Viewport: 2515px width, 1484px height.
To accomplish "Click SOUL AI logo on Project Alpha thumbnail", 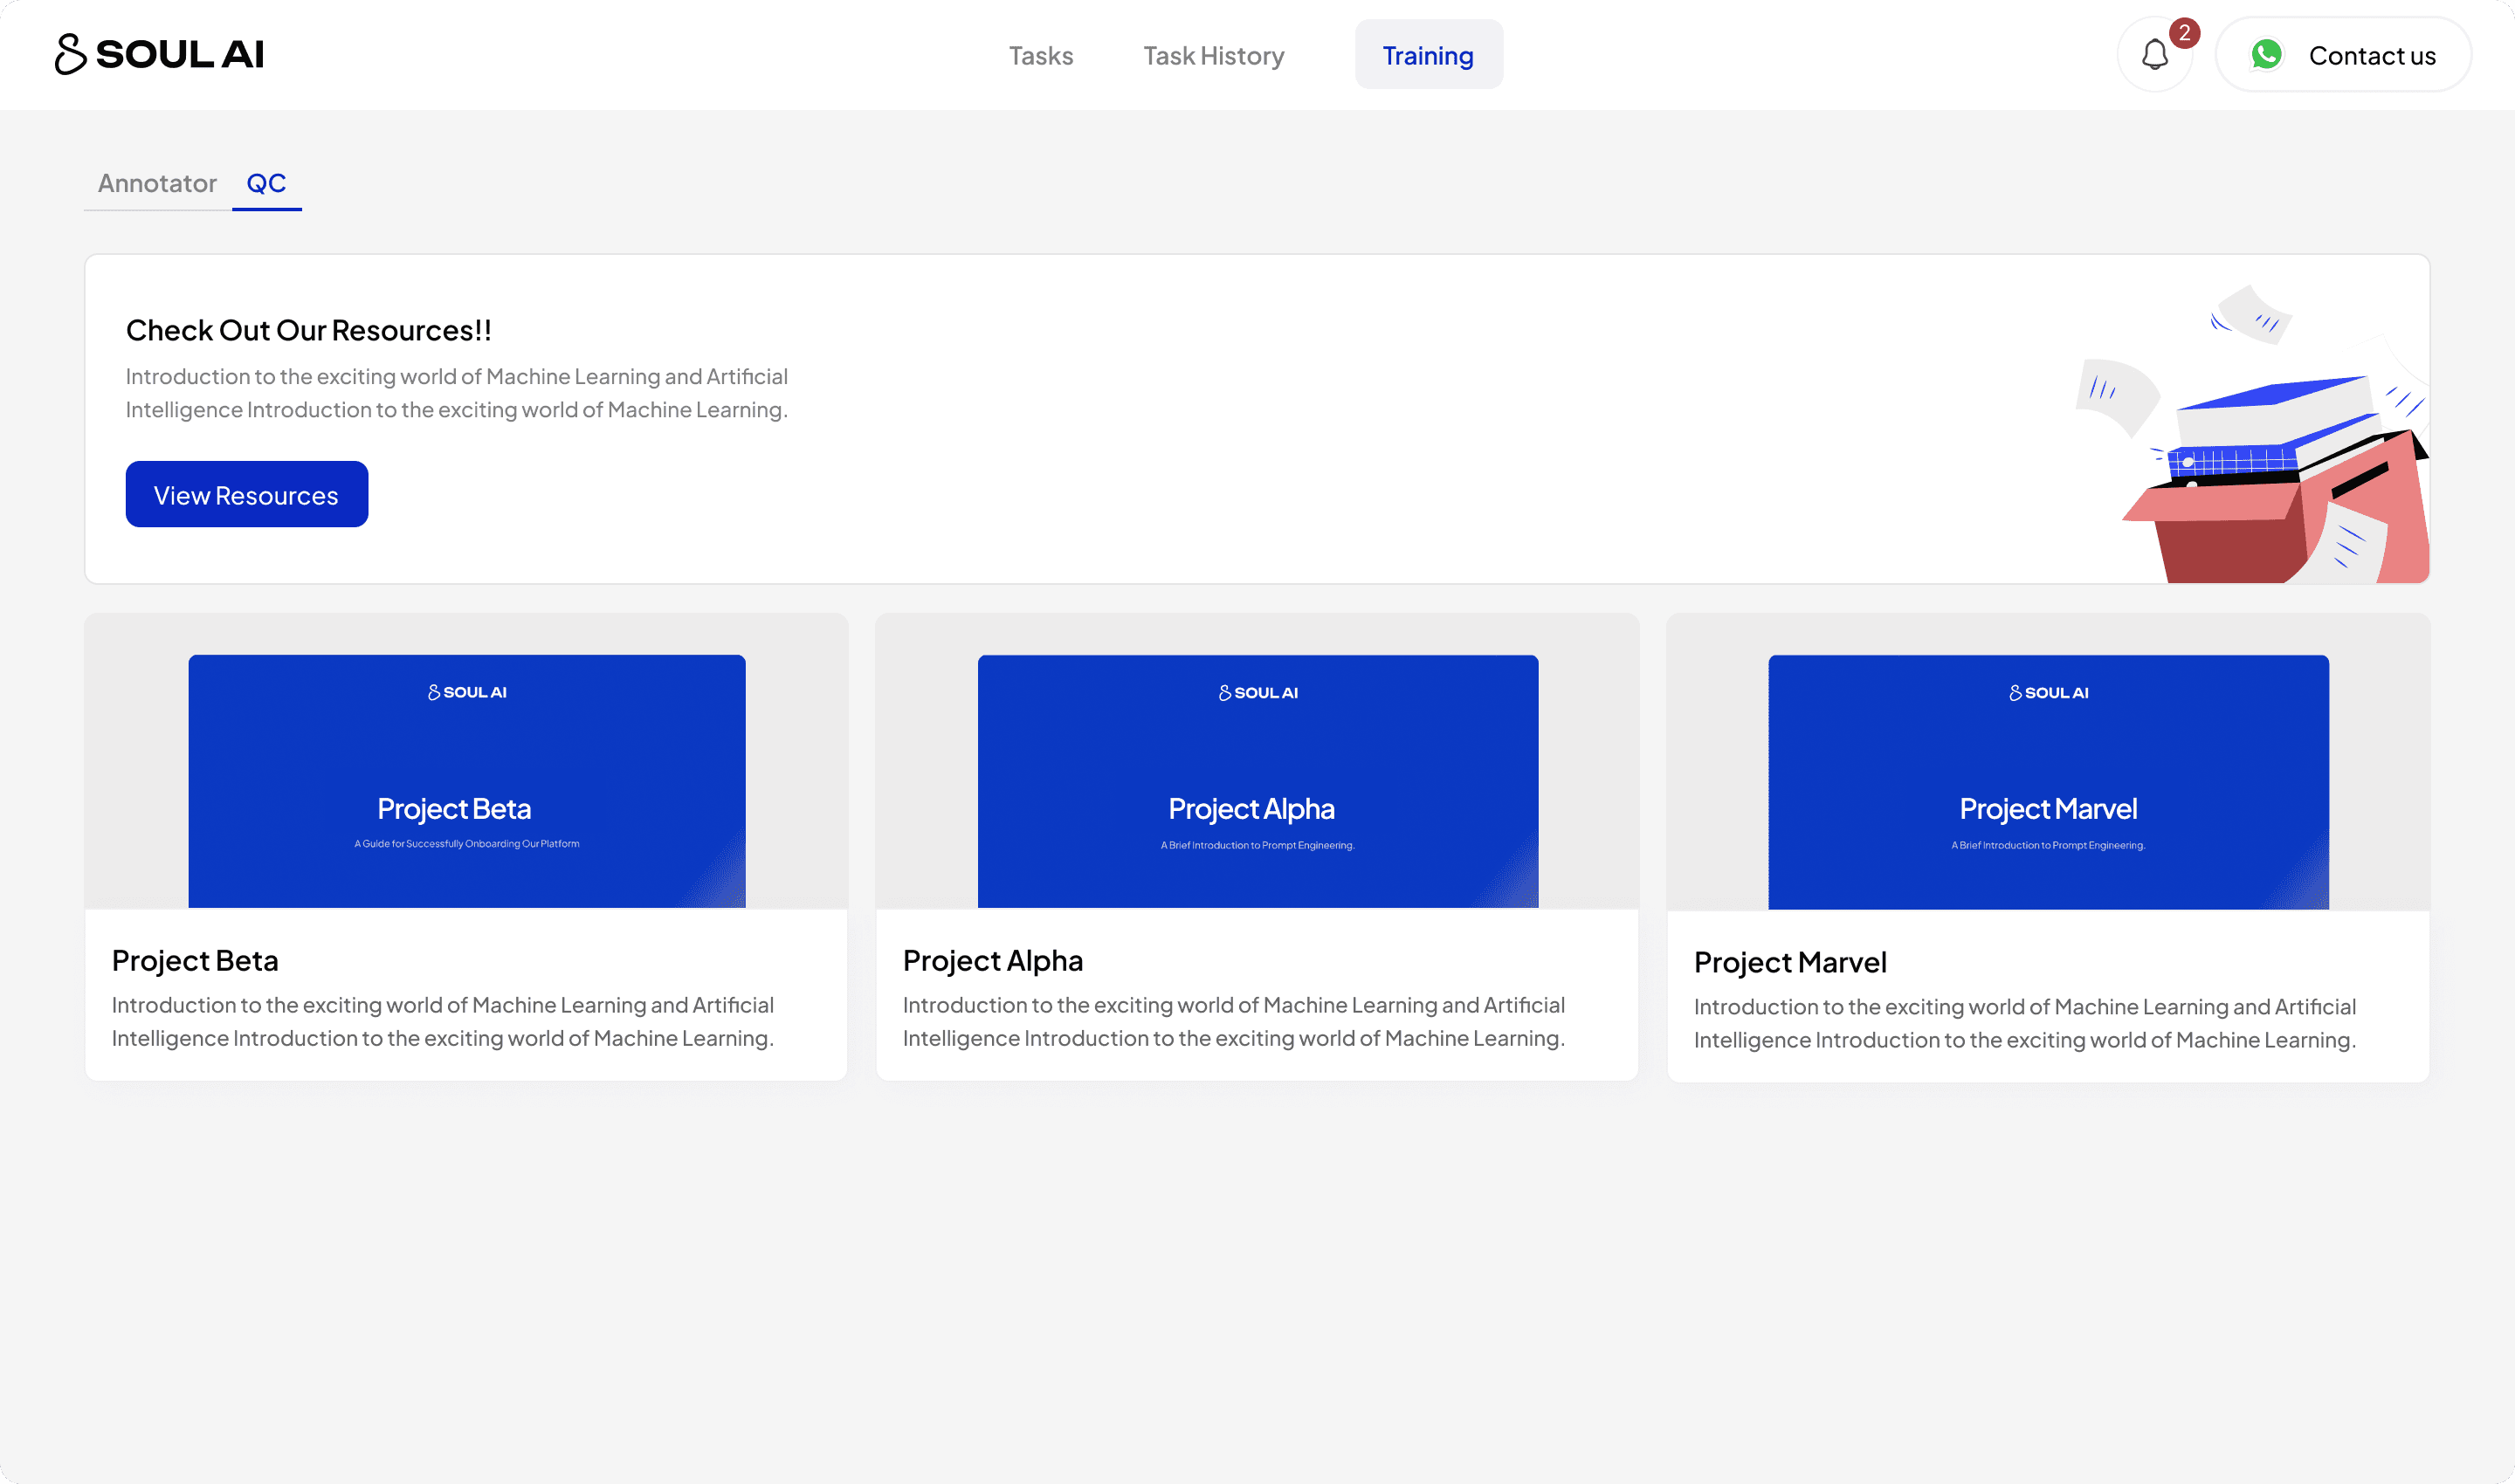I will point(1257,693).
